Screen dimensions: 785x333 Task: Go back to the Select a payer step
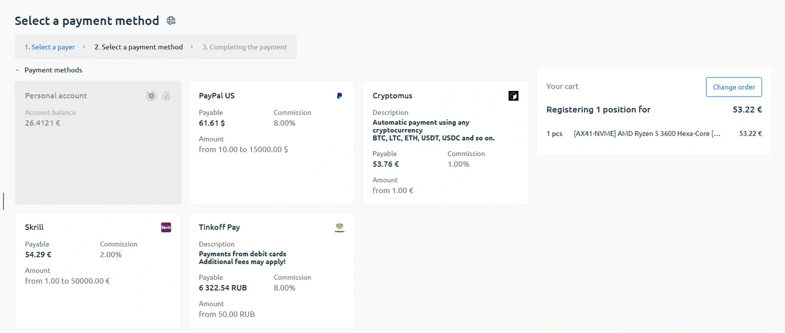(x=50, y=47)
